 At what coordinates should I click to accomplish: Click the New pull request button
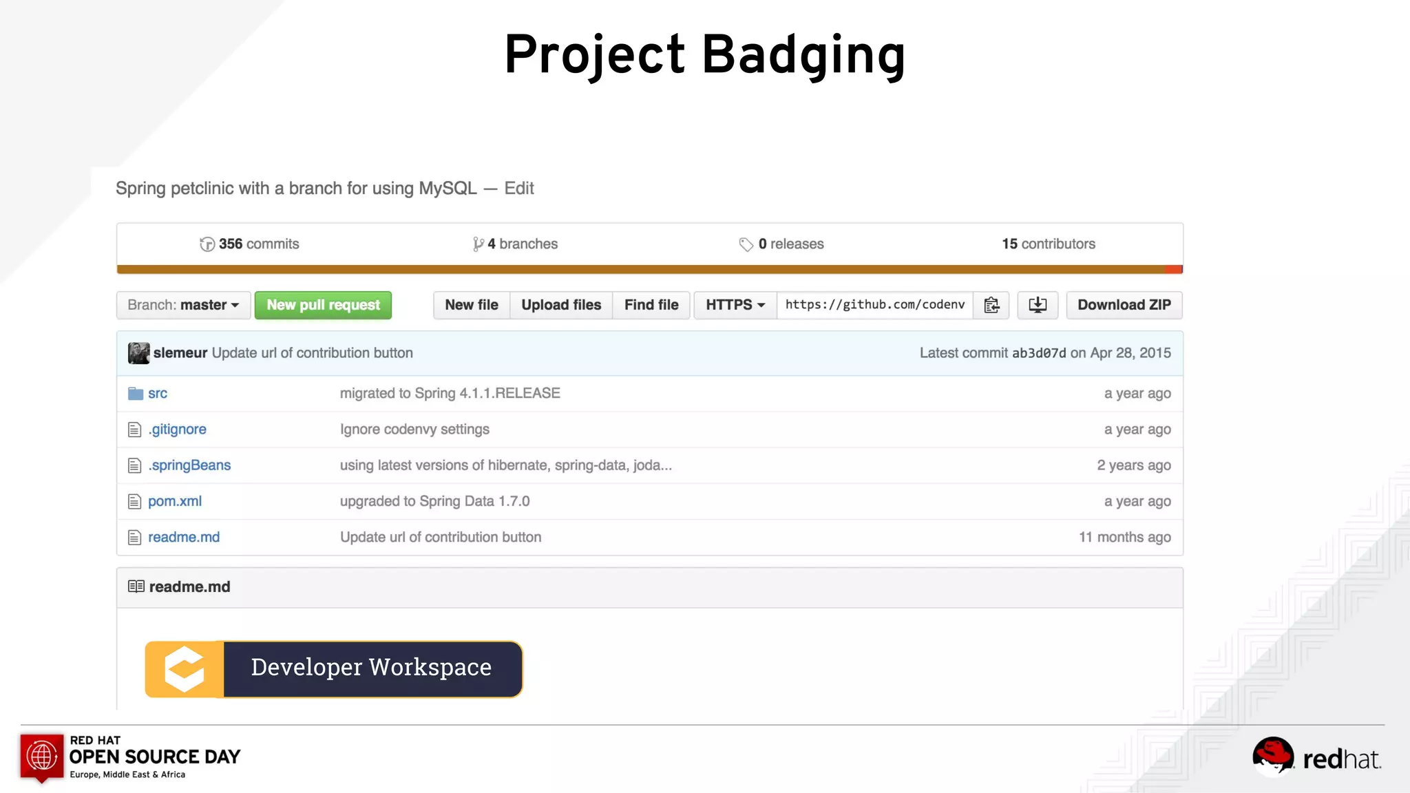coord(323,305)
